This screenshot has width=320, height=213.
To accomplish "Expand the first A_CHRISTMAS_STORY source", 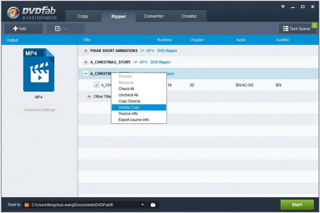I will (x=86, y=62).
